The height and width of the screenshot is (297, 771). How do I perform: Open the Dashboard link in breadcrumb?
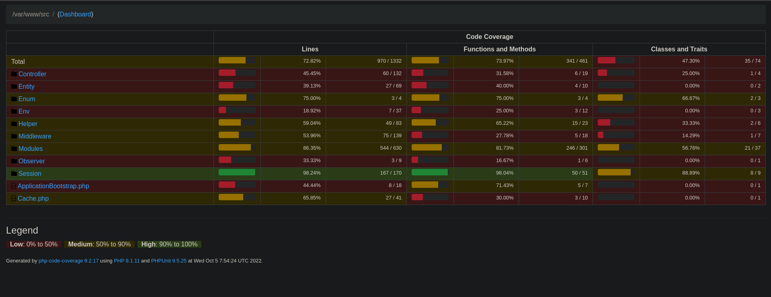pos(75,14)
